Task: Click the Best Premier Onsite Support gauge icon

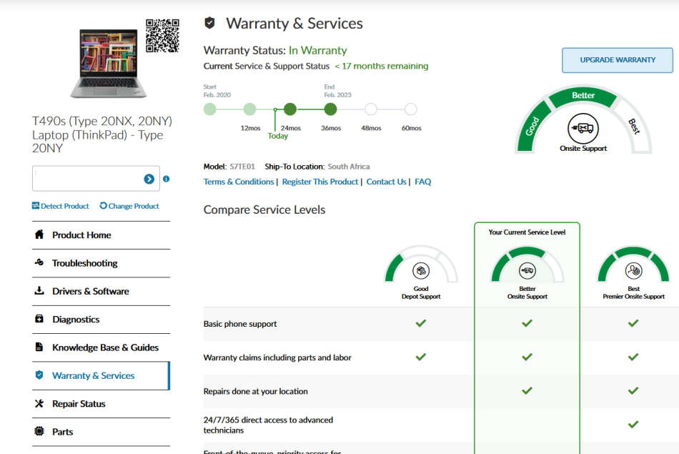Action: (x=633, y=271)
